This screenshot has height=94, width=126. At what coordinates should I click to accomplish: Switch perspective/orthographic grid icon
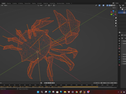click(116, 26)
